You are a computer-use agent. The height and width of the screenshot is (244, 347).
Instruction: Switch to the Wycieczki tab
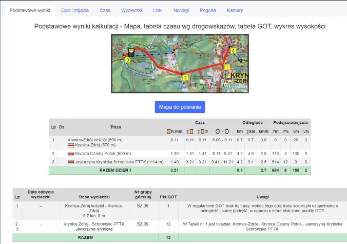click(131, 10)
